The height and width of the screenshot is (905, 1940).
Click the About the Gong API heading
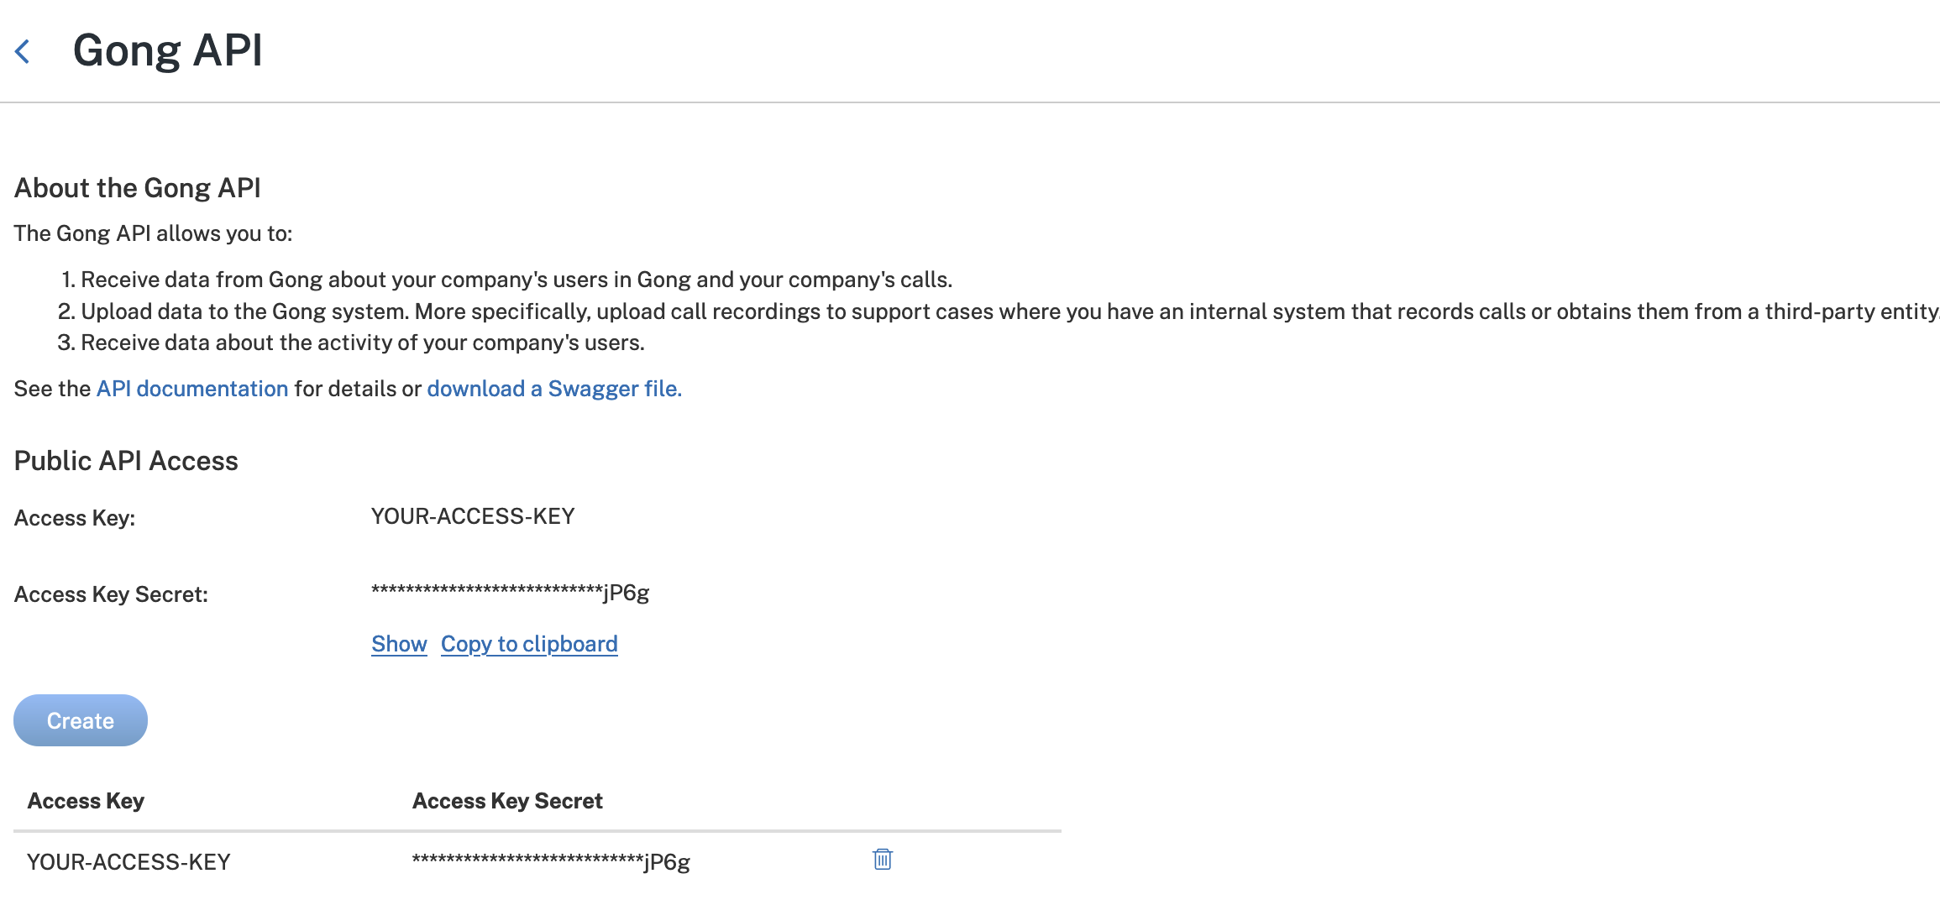(138, 188)
